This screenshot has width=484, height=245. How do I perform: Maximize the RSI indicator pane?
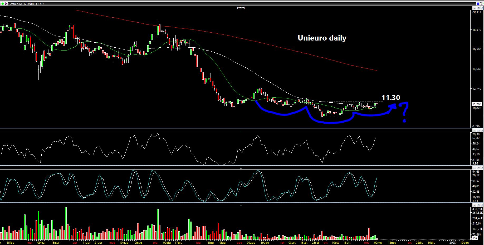478,130
